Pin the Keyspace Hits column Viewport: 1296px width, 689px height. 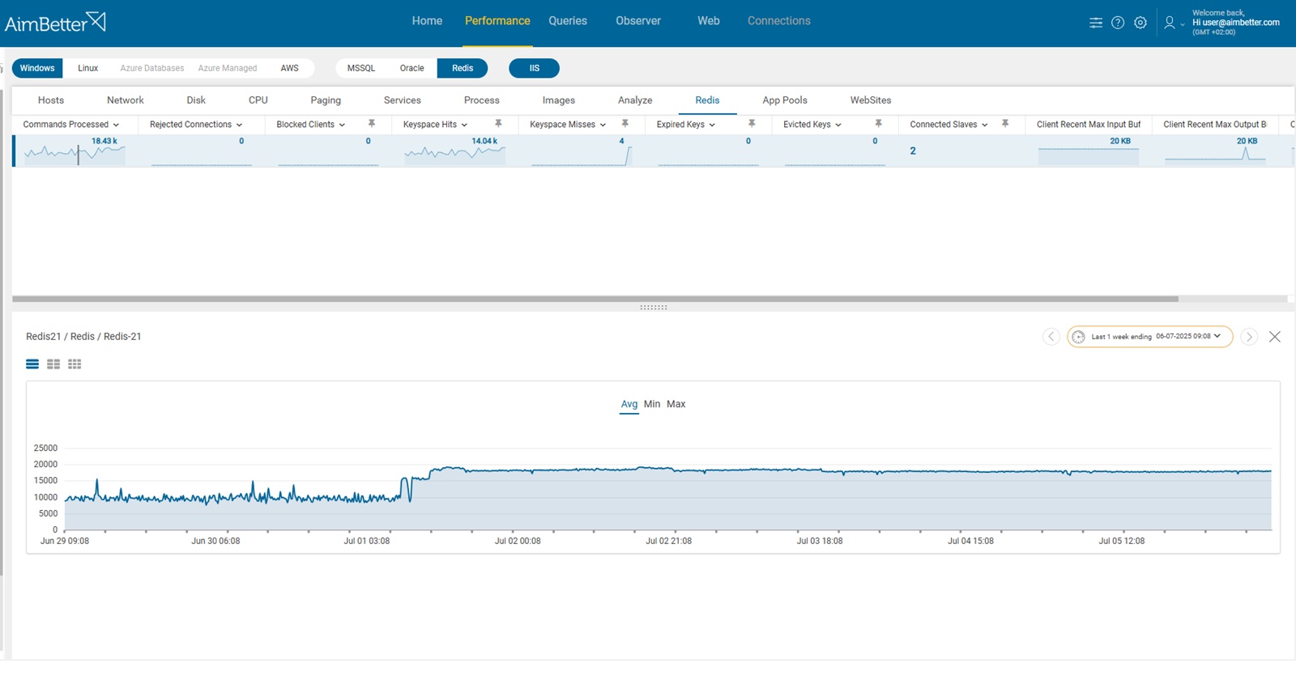[498, 124]
